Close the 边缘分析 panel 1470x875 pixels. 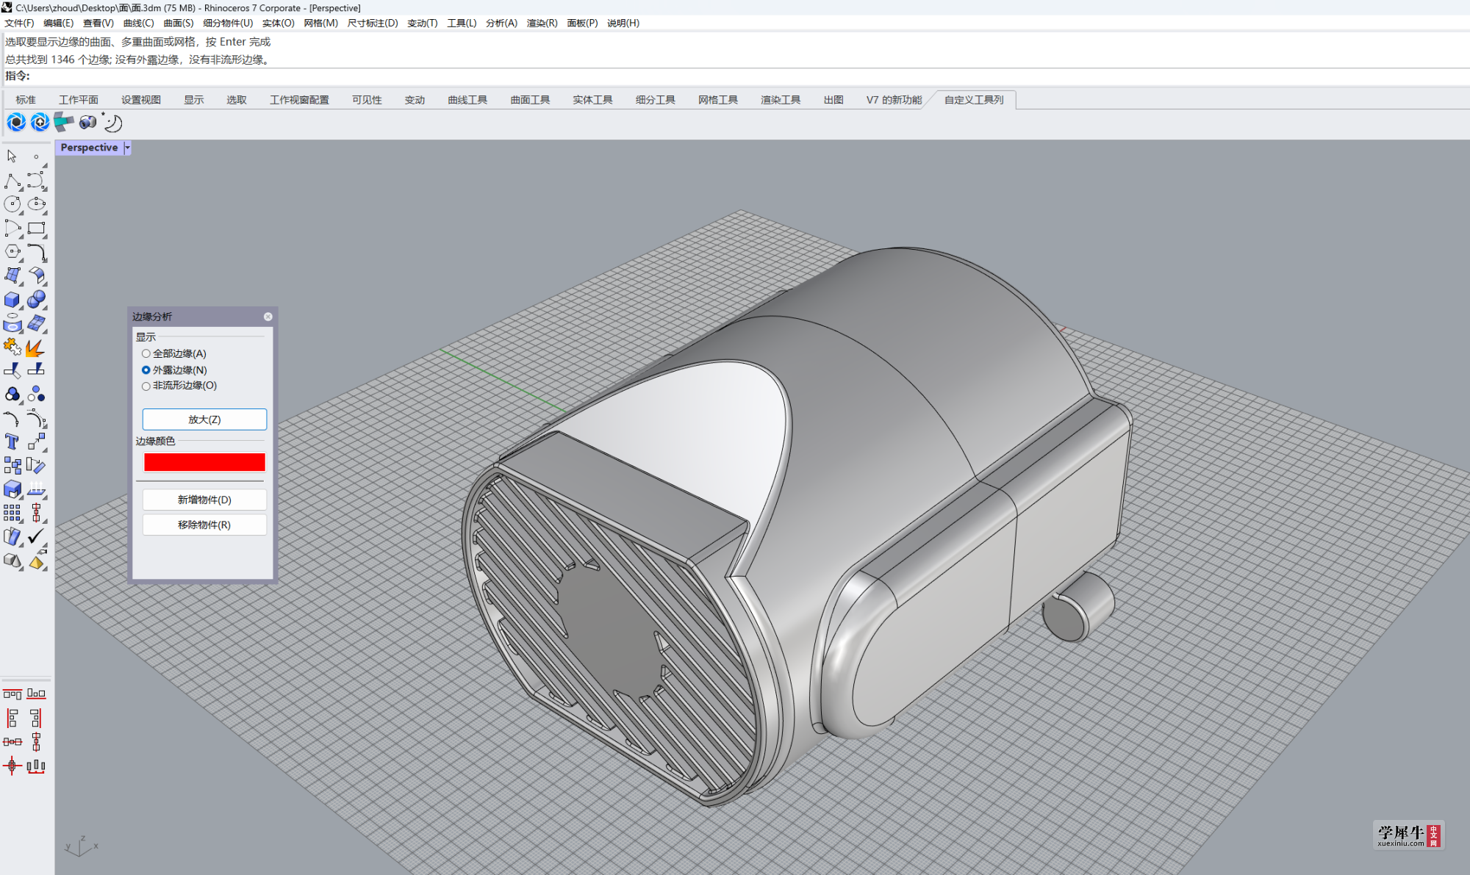(268, 317)
